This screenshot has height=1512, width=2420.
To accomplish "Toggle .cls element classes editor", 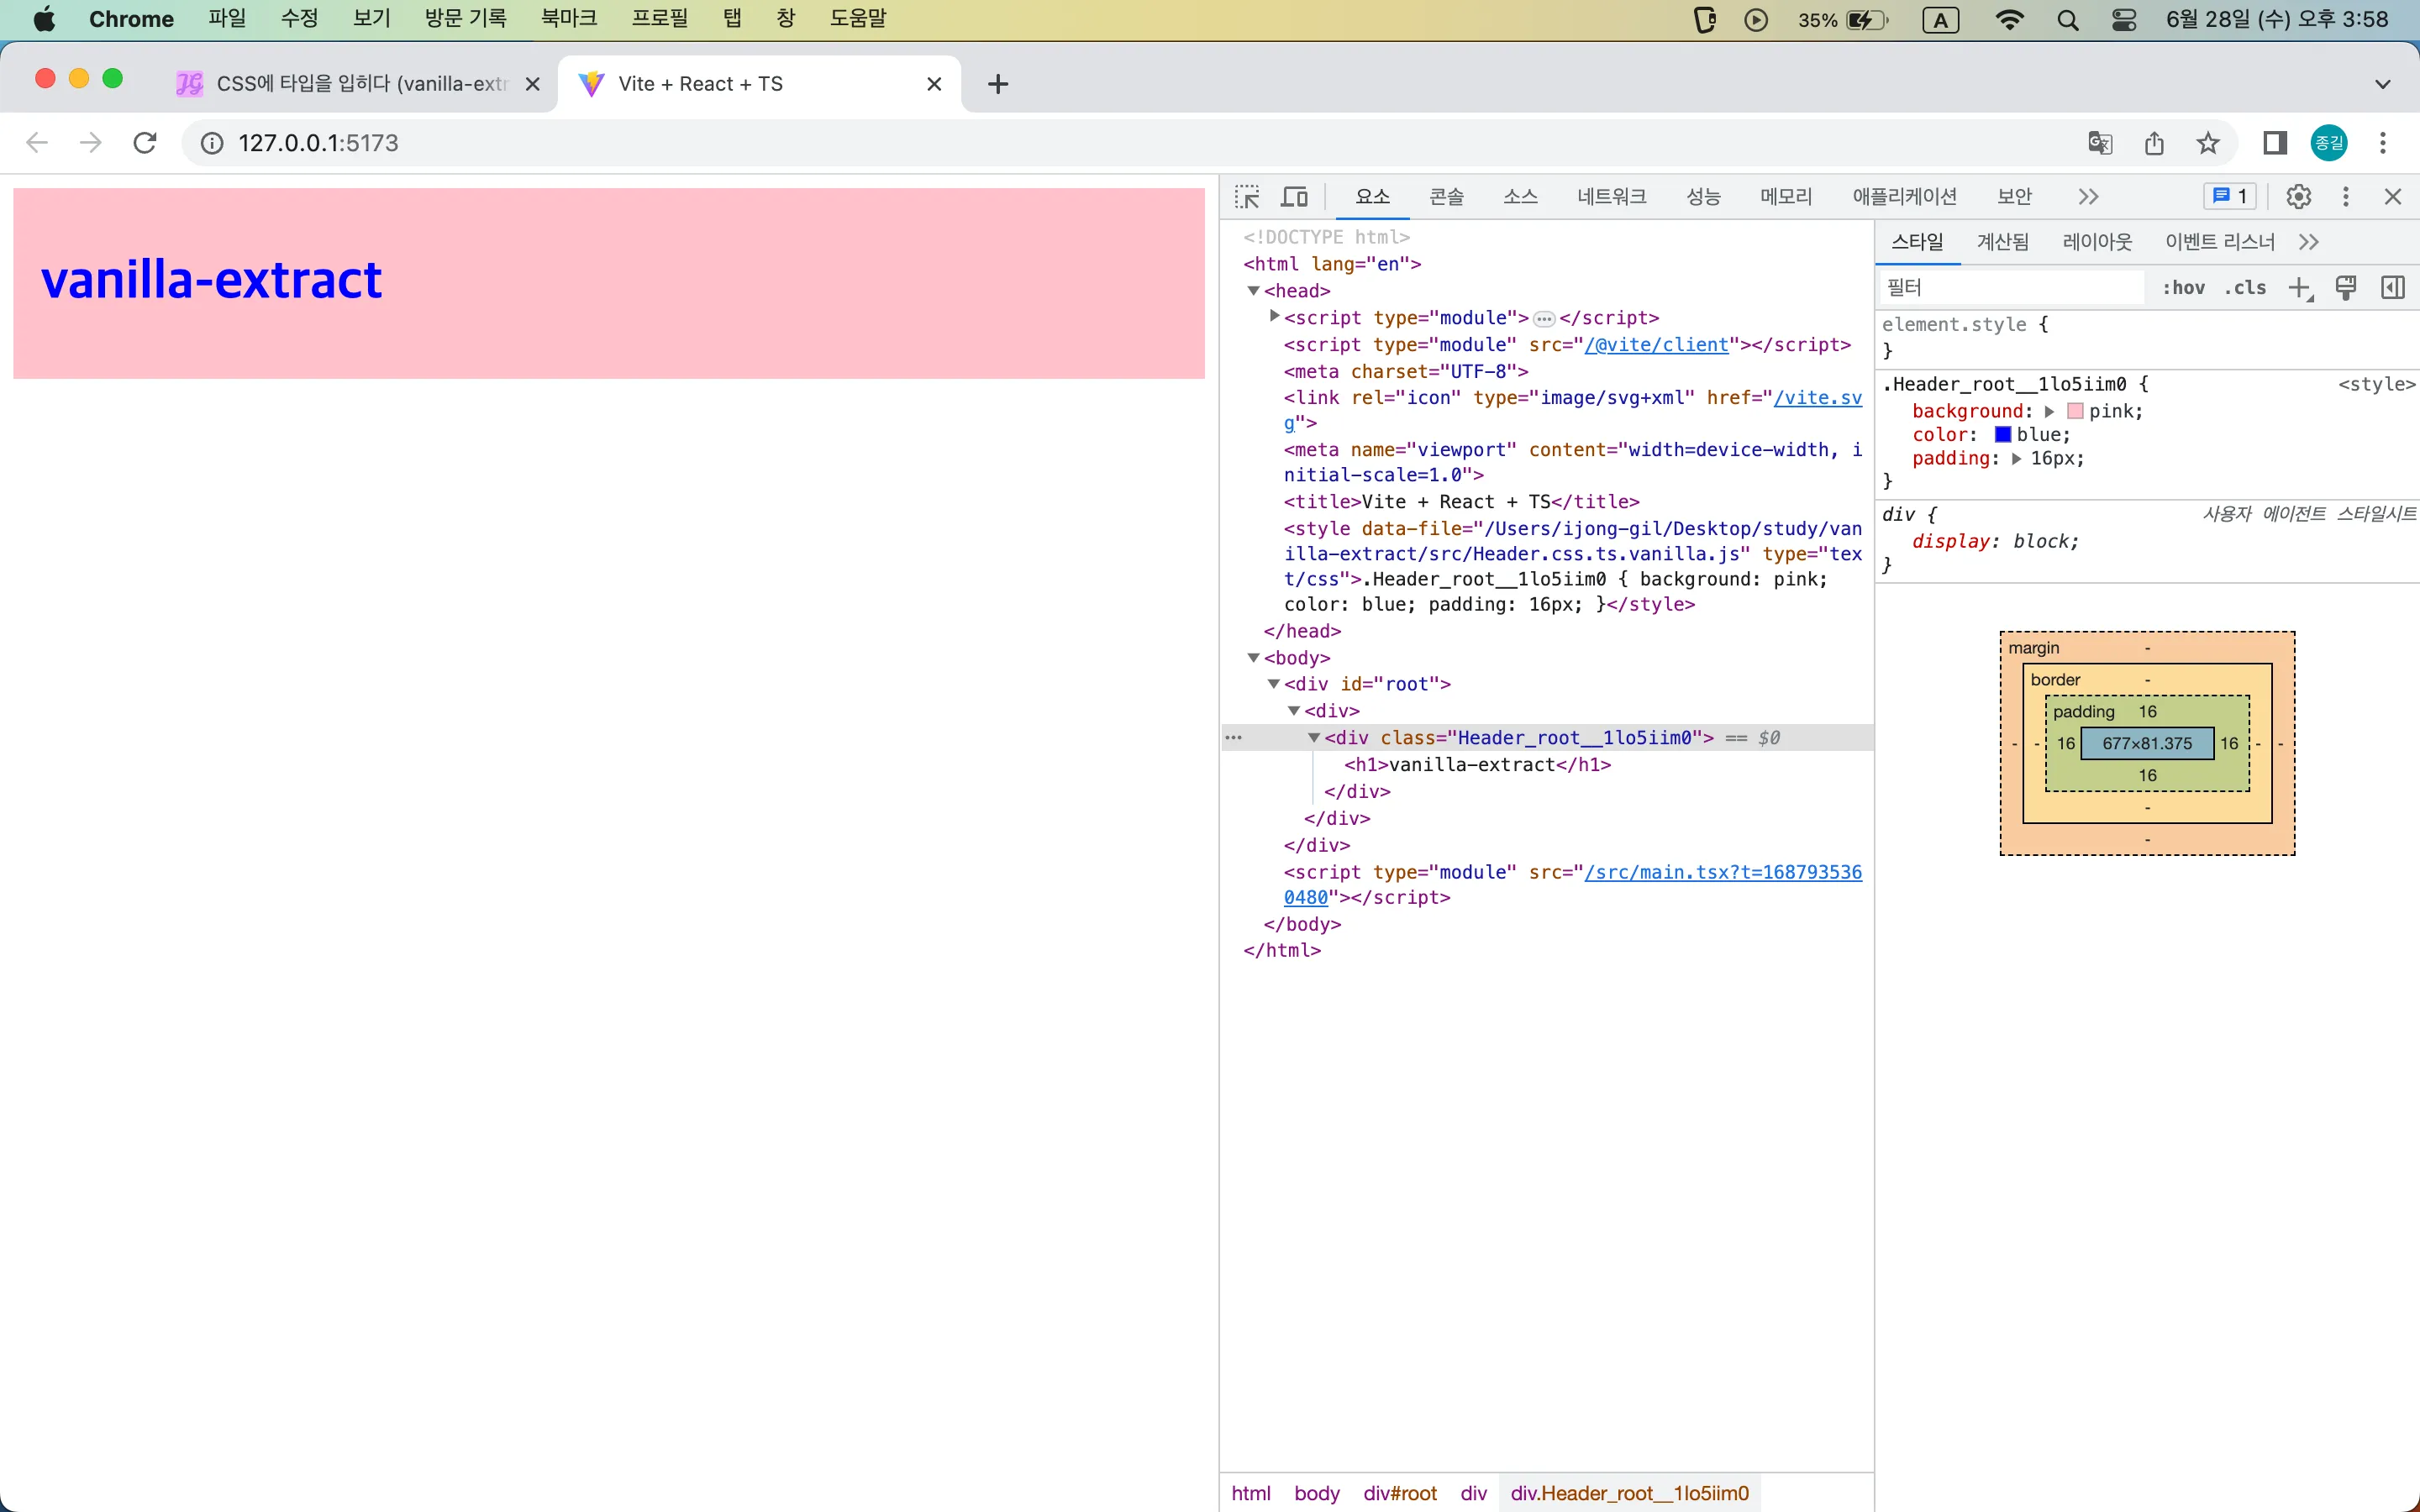I will point(2246,287).
